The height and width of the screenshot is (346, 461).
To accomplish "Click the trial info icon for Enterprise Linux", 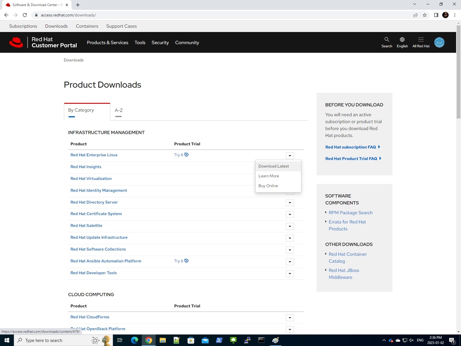I will coord(186,155).
